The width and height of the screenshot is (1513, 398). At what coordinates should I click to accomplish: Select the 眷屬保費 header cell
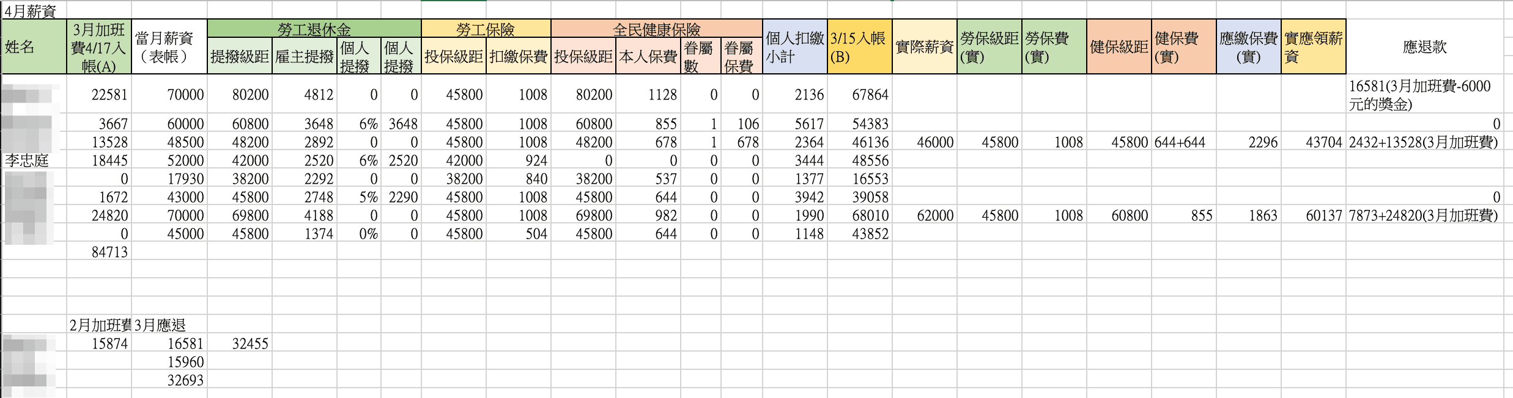point(742,56)
